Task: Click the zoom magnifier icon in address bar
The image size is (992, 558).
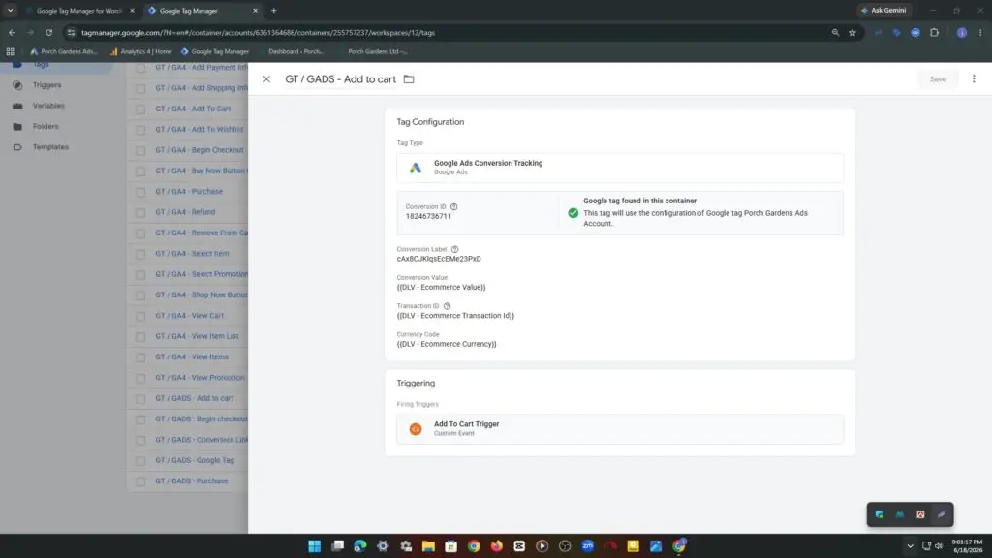Action: [835, 32]
